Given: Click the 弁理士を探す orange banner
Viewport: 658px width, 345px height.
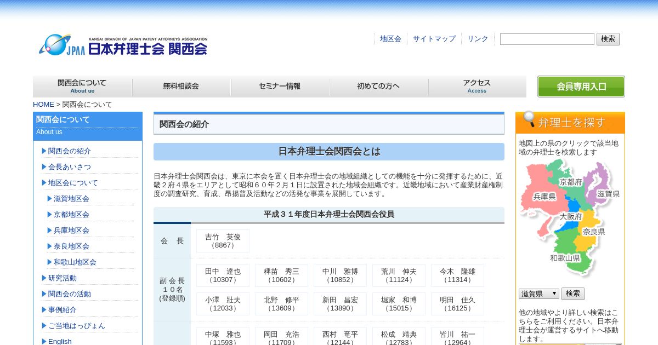Looking at the screenshot, I should (570, 122).
